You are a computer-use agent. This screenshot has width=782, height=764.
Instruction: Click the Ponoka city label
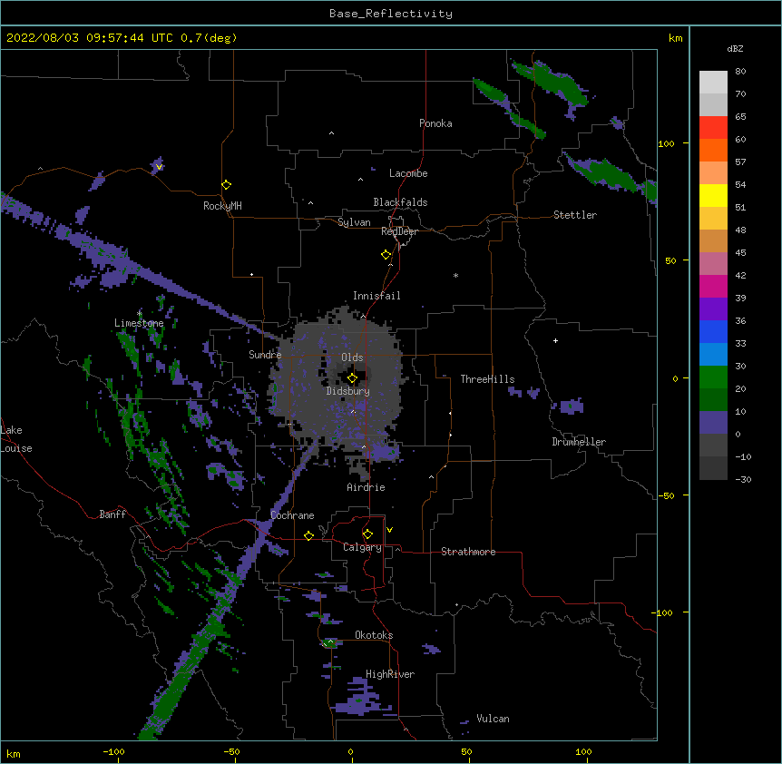(435, 123)
